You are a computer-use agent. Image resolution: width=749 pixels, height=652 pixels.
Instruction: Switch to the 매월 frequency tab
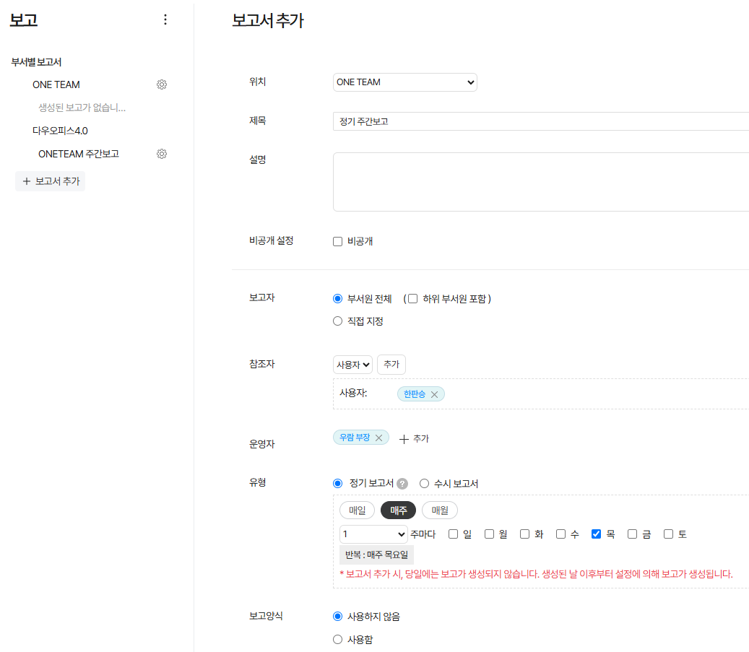click(x=440, y=510)
